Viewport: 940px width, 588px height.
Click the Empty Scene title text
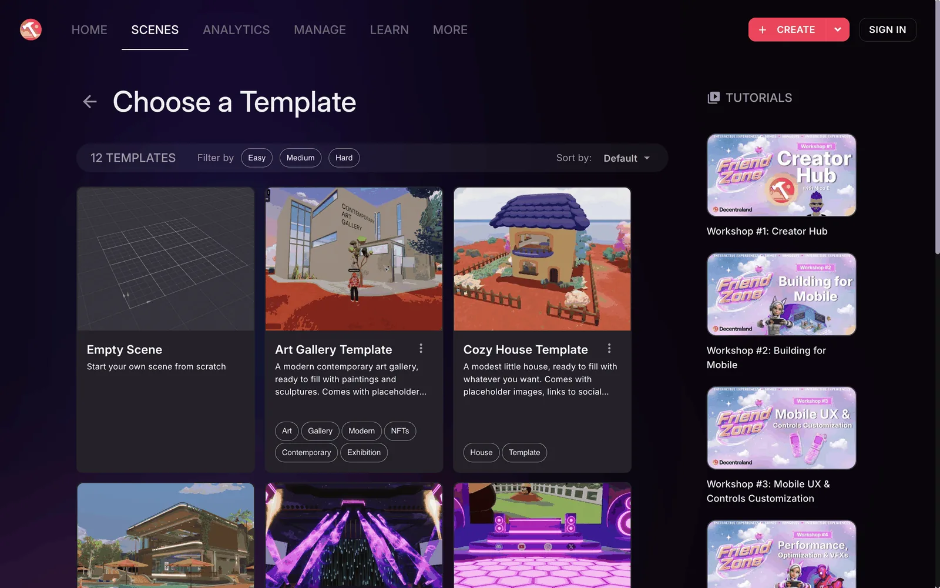coord(125,350)
